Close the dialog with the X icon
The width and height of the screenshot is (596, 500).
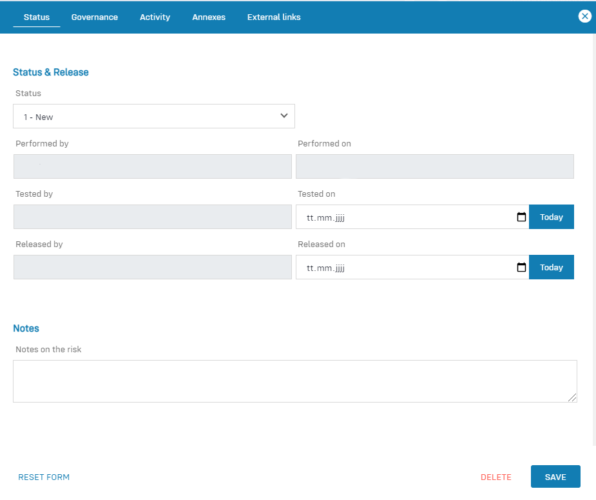coord(584,17)
